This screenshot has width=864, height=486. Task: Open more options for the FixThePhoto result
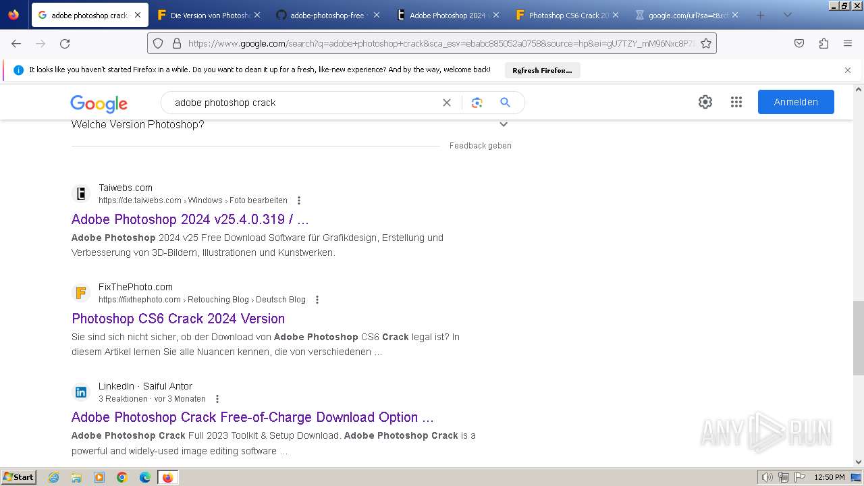pyautogui.click(x=317, y=300)
